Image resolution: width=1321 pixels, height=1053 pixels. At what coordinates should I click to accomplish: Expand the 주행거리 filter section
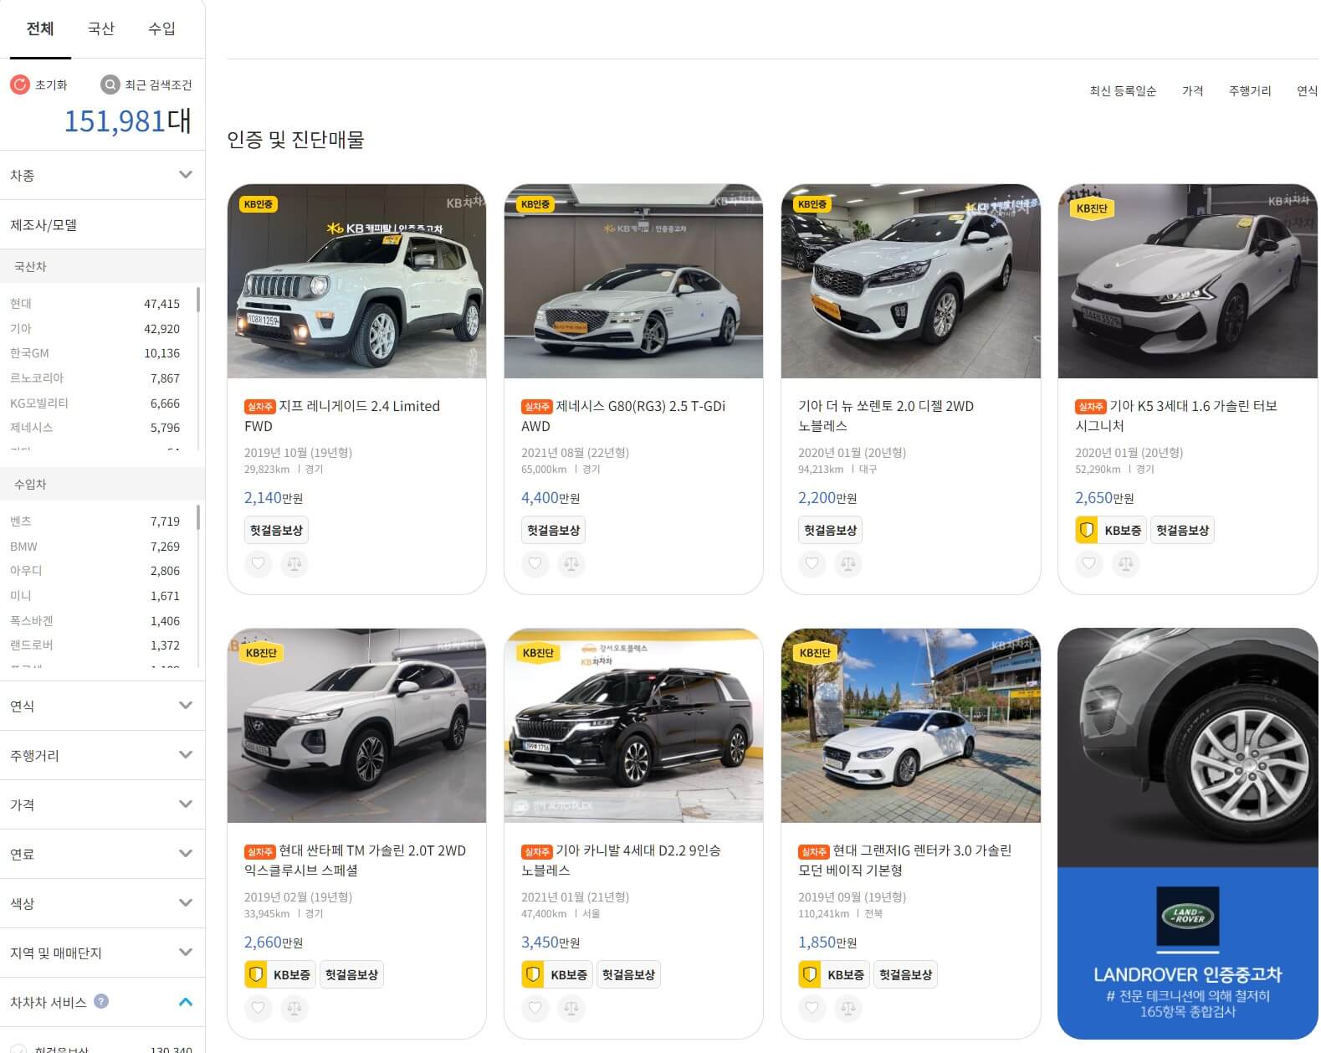coord(102,755)
